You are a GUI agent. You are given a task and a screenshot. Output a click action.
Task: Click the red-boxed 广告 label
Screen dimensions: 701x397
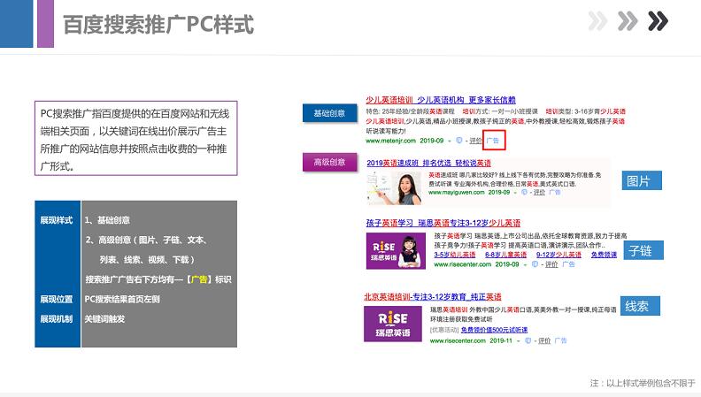(x=494, y=141)
